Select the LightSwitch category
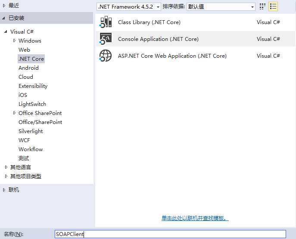The height and width of the screenshot is (239, 296). (32, 104)
